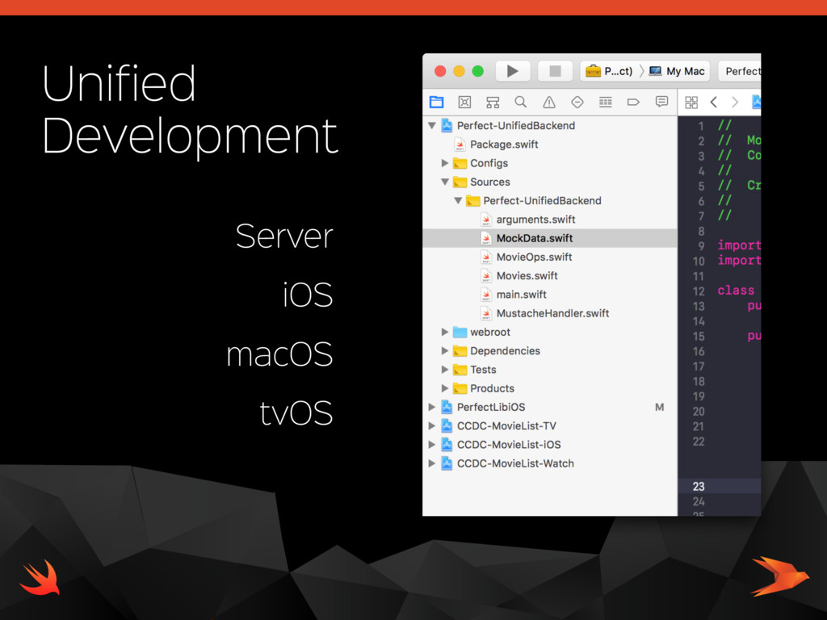
Task: Click the editor back navigation arrow
Action: click(x=713, y=102)
